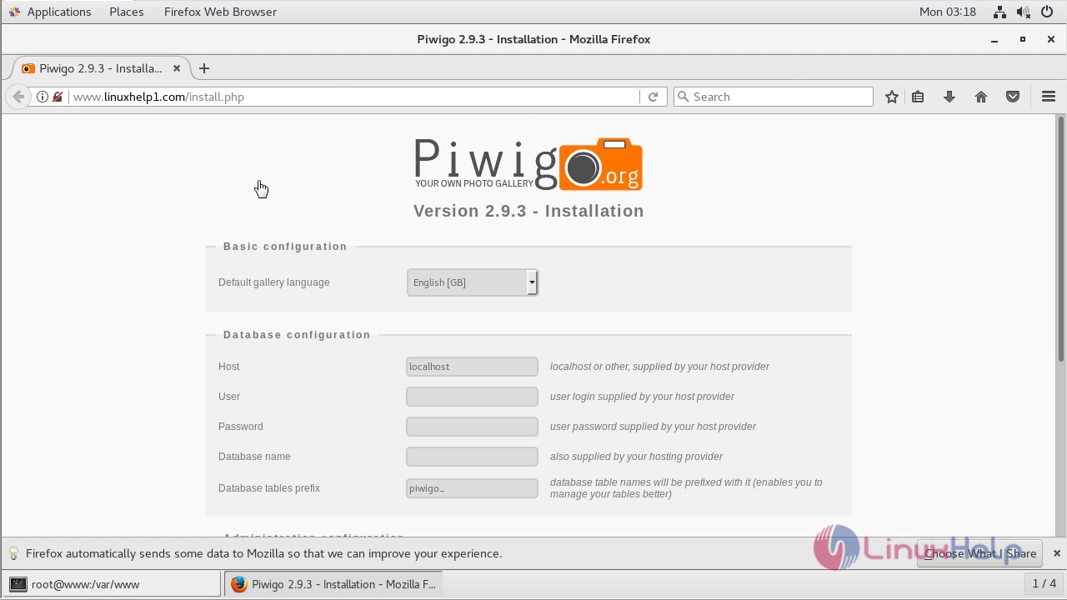Show bookmarks list icon
Screen dimensions: 1067x600
pos(918,97)
